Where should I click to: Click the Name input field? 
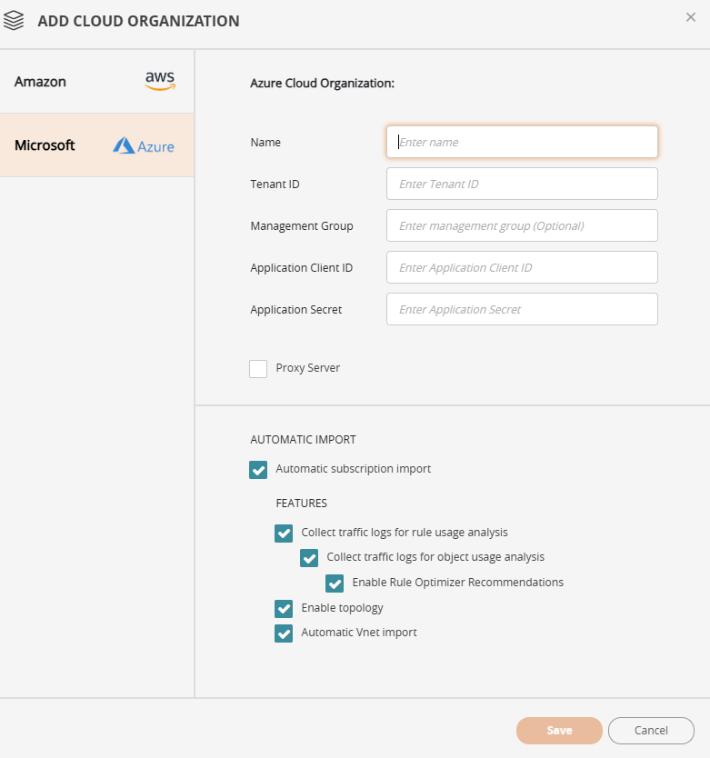point(522,142)
